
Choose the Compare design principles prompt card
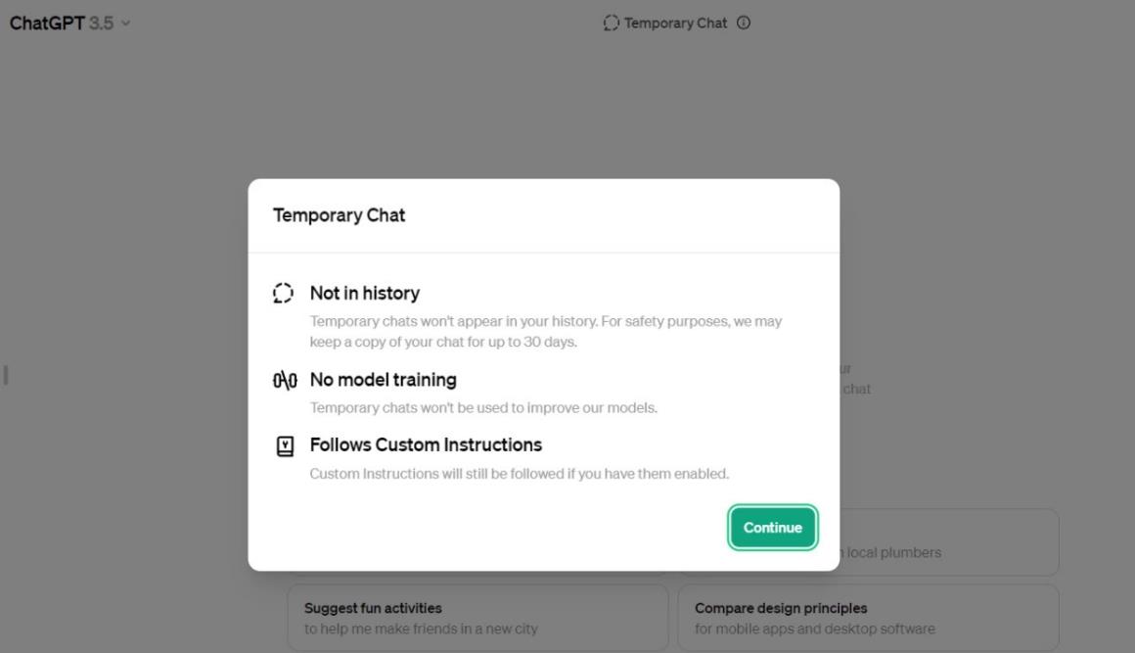tap(867, 618)
